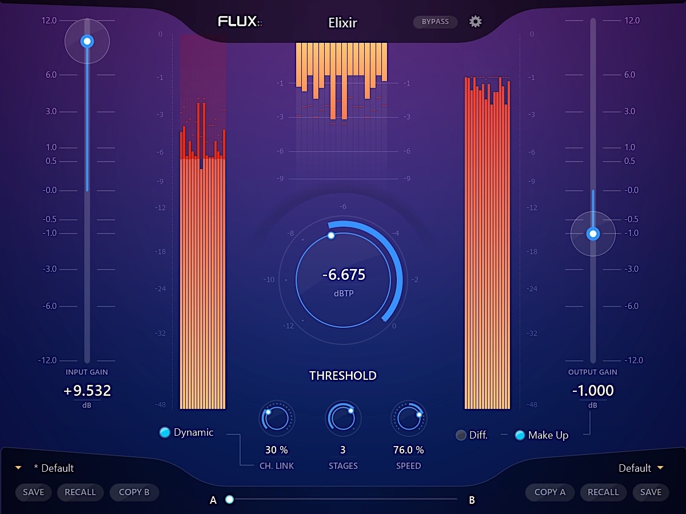
Task: Open the right preset dropdown arrow
Action: tap(660, 468)
